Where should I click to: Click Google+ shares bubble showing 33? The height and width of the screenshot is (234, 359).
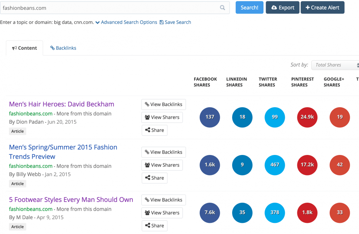(x=340, y=212)
